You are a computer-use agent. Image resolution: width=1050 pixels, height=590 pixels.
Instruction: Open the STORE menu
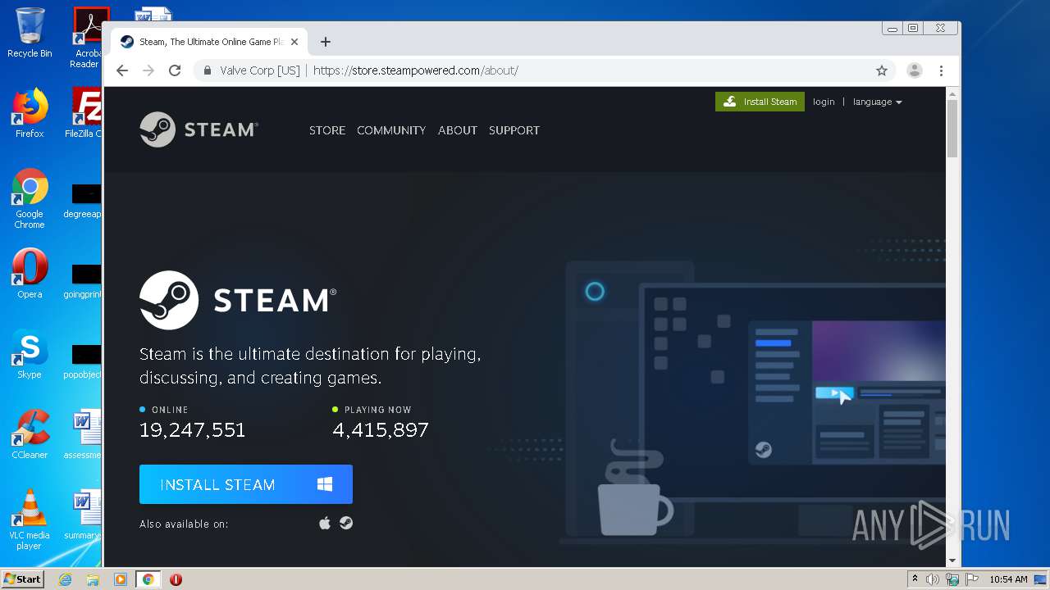tap(327, 130)
